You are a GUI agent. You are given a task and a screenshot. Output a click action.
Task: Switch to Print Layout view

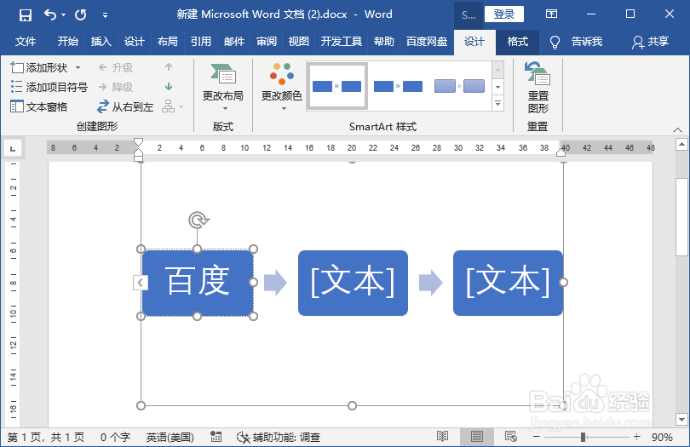[x=476, y=437]
